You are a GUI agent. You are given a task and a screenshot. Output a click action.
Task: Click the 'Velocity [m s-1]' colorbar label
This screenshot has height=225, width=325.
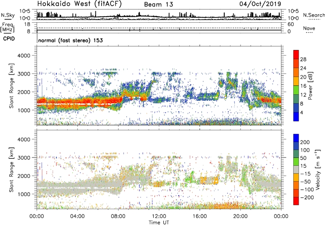(318, 169)
